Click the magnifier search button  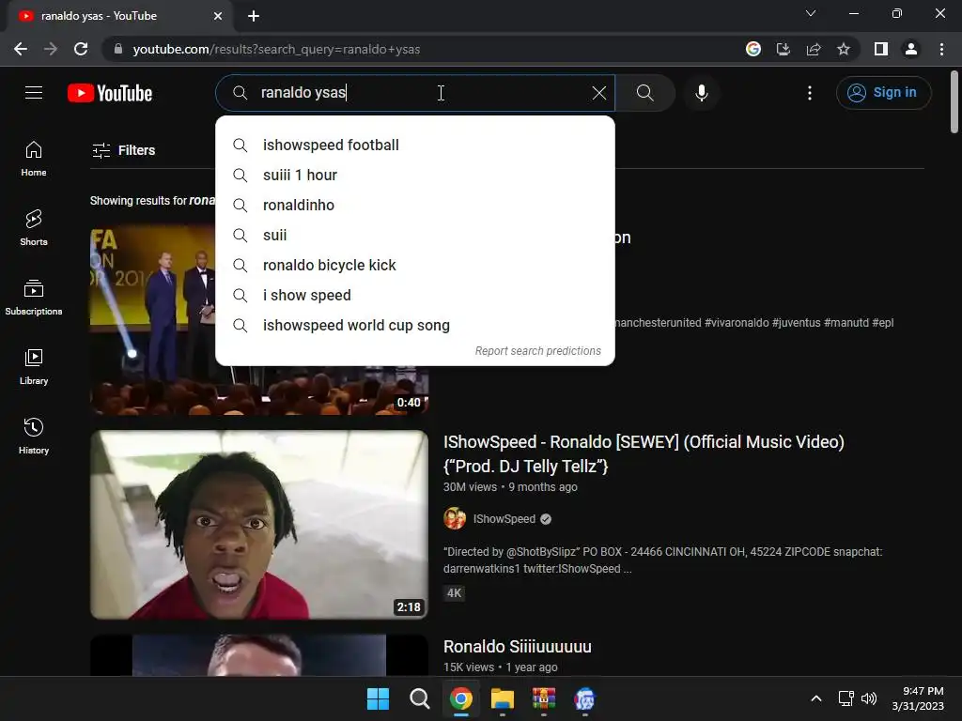[644, 93]
